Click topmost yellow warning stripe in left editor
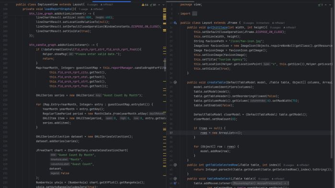The image size is (335, 188). pos(165,9)
